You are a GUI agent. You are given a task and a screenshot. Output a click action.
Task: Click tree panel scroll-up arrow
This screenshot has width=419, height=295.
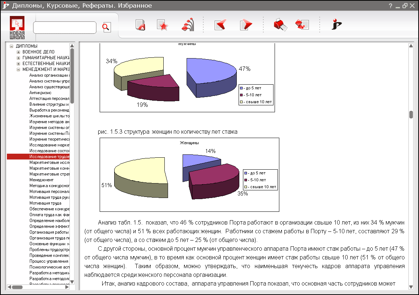coord(72,46)
